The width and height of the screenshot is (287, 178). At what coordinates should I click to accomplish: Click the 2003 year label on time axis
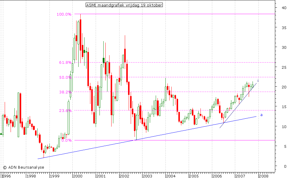point(147,176)
